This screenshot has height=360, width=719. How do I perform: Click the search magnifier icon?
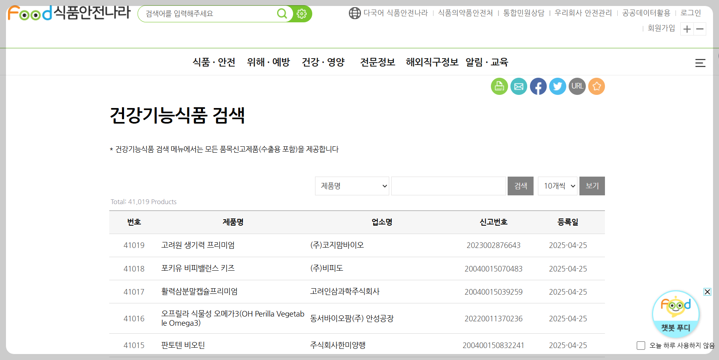pos(282,13)
